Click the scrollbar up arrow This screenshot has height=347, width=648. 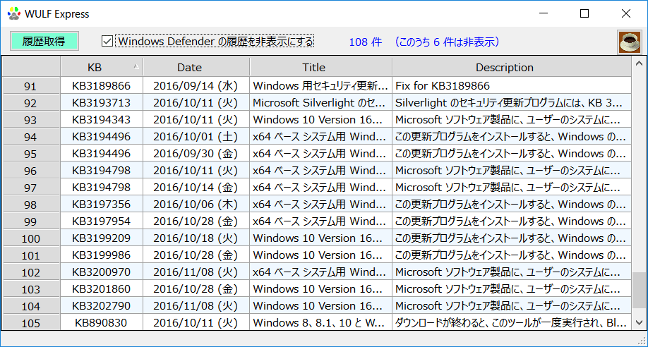[639, 63]
